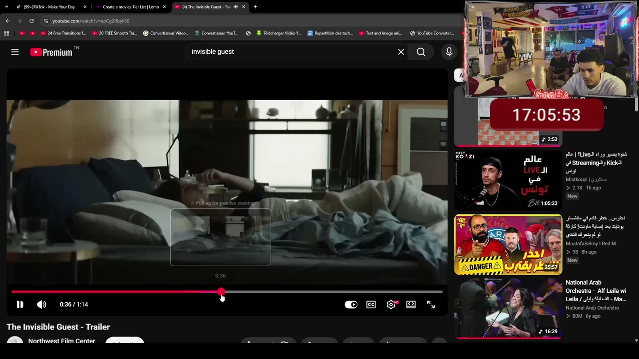Click The Invisible Guest - Trailer title

point(58,327)
